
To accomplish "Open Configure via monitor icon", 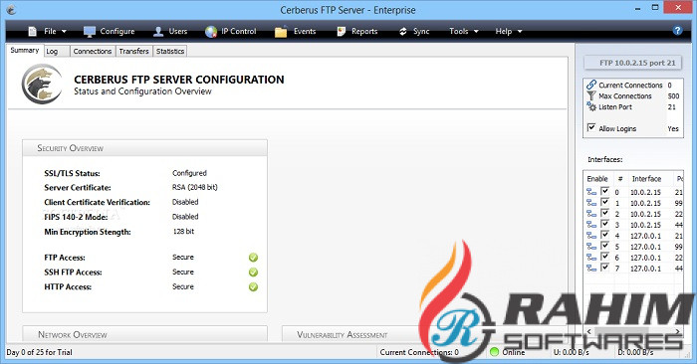I will coord(90,32).
